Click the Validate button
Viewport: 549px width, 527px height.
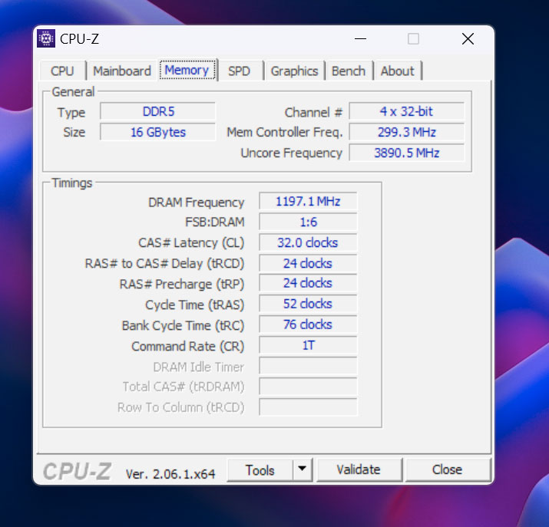coord(359,469)
